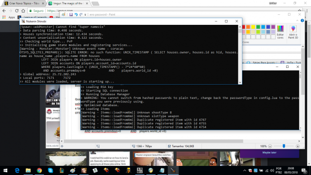Launch Microsoft Edge from the taskbar
This screenshot has width=311, height=175.
(17, 170)
